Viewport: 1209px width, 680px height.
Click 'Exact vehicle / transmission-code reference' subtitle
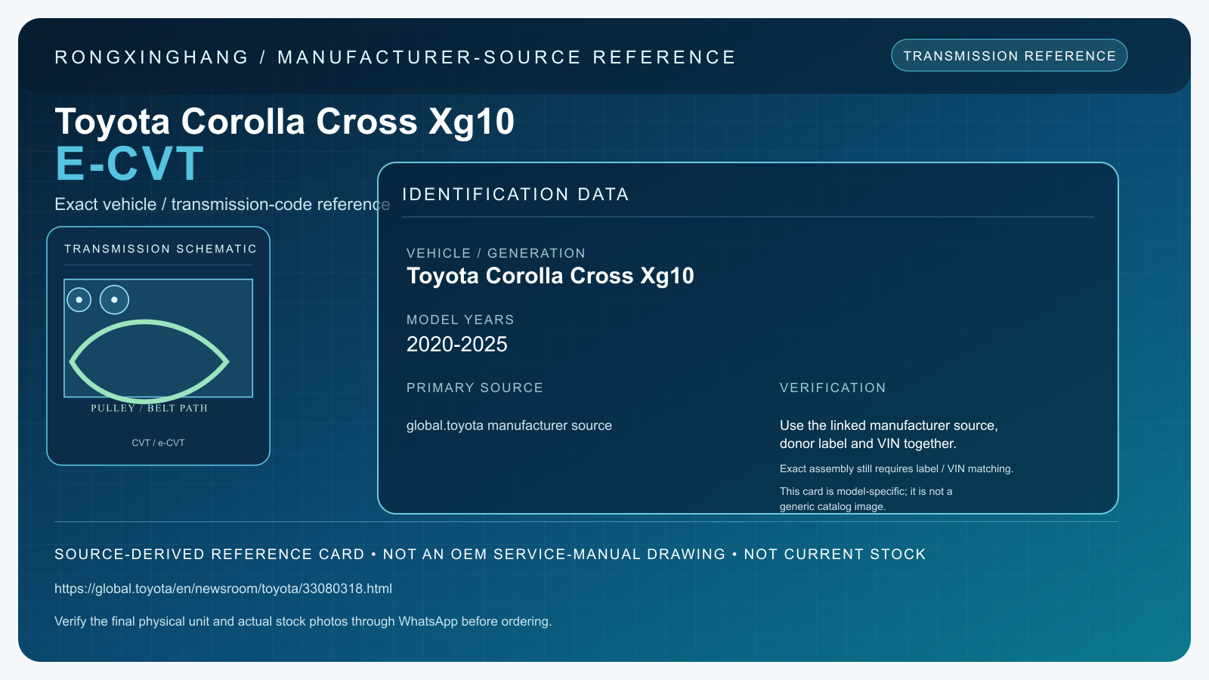tap(222, 204)
